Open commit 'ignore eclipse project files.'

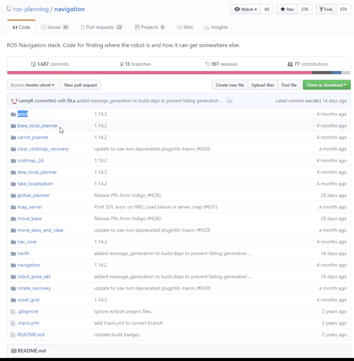coord(123,311)
